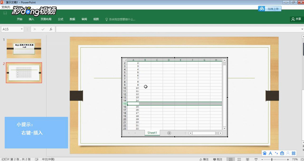This screenshot has width=304, height=161.
Task: Click the cell containing value 14
Action: pos(133,100)
